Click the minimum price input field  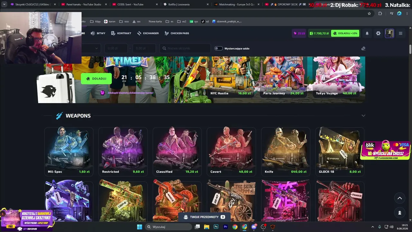coord(116,48)
